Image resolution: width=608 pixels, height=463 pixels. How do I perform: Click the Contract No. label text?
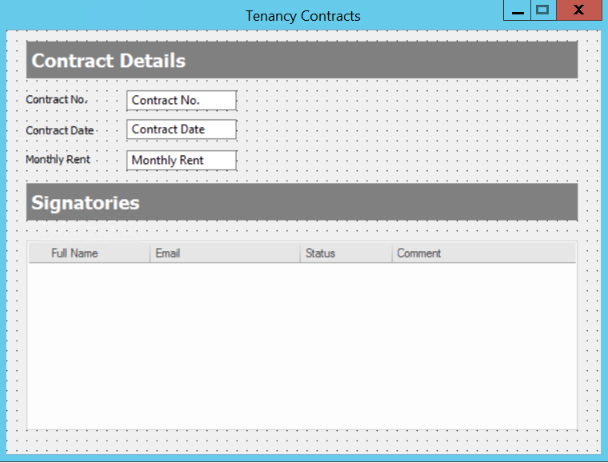56,100
